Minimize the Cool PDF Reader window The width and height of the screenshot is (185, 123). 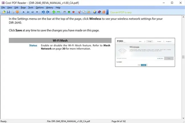pyautogui.click(x=164, y=3)
